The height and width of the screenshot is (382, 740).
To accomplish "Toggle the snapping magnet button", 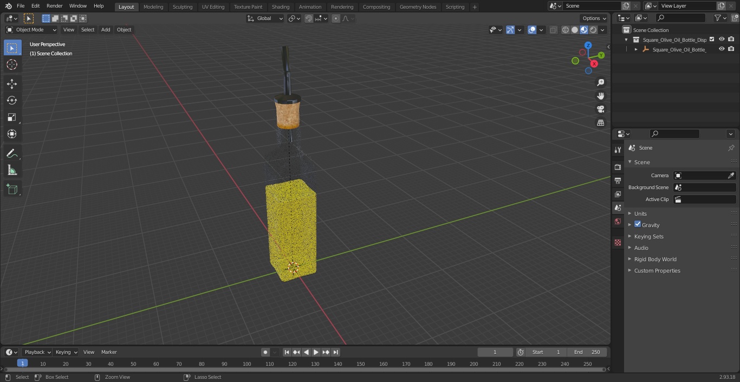I will coord(309,18).
